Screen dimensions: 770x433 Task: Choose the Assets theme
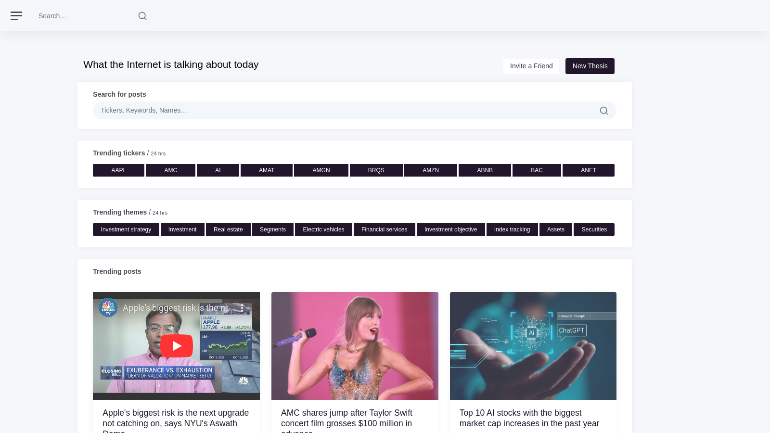(x=556, y=229)
